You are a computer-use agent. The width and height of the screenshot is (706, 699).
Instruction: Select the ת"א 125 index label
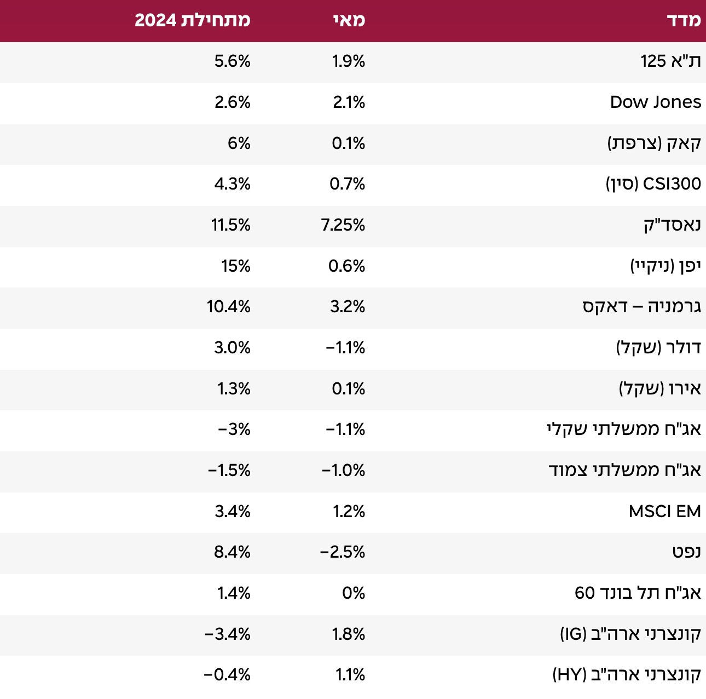pyautogui.click(x=670, y=61)
